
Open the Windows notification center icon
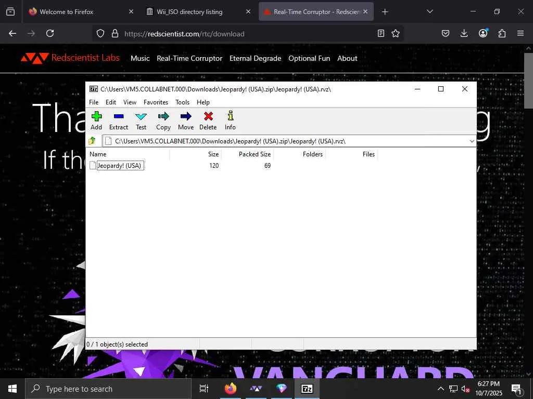(516, 389)
